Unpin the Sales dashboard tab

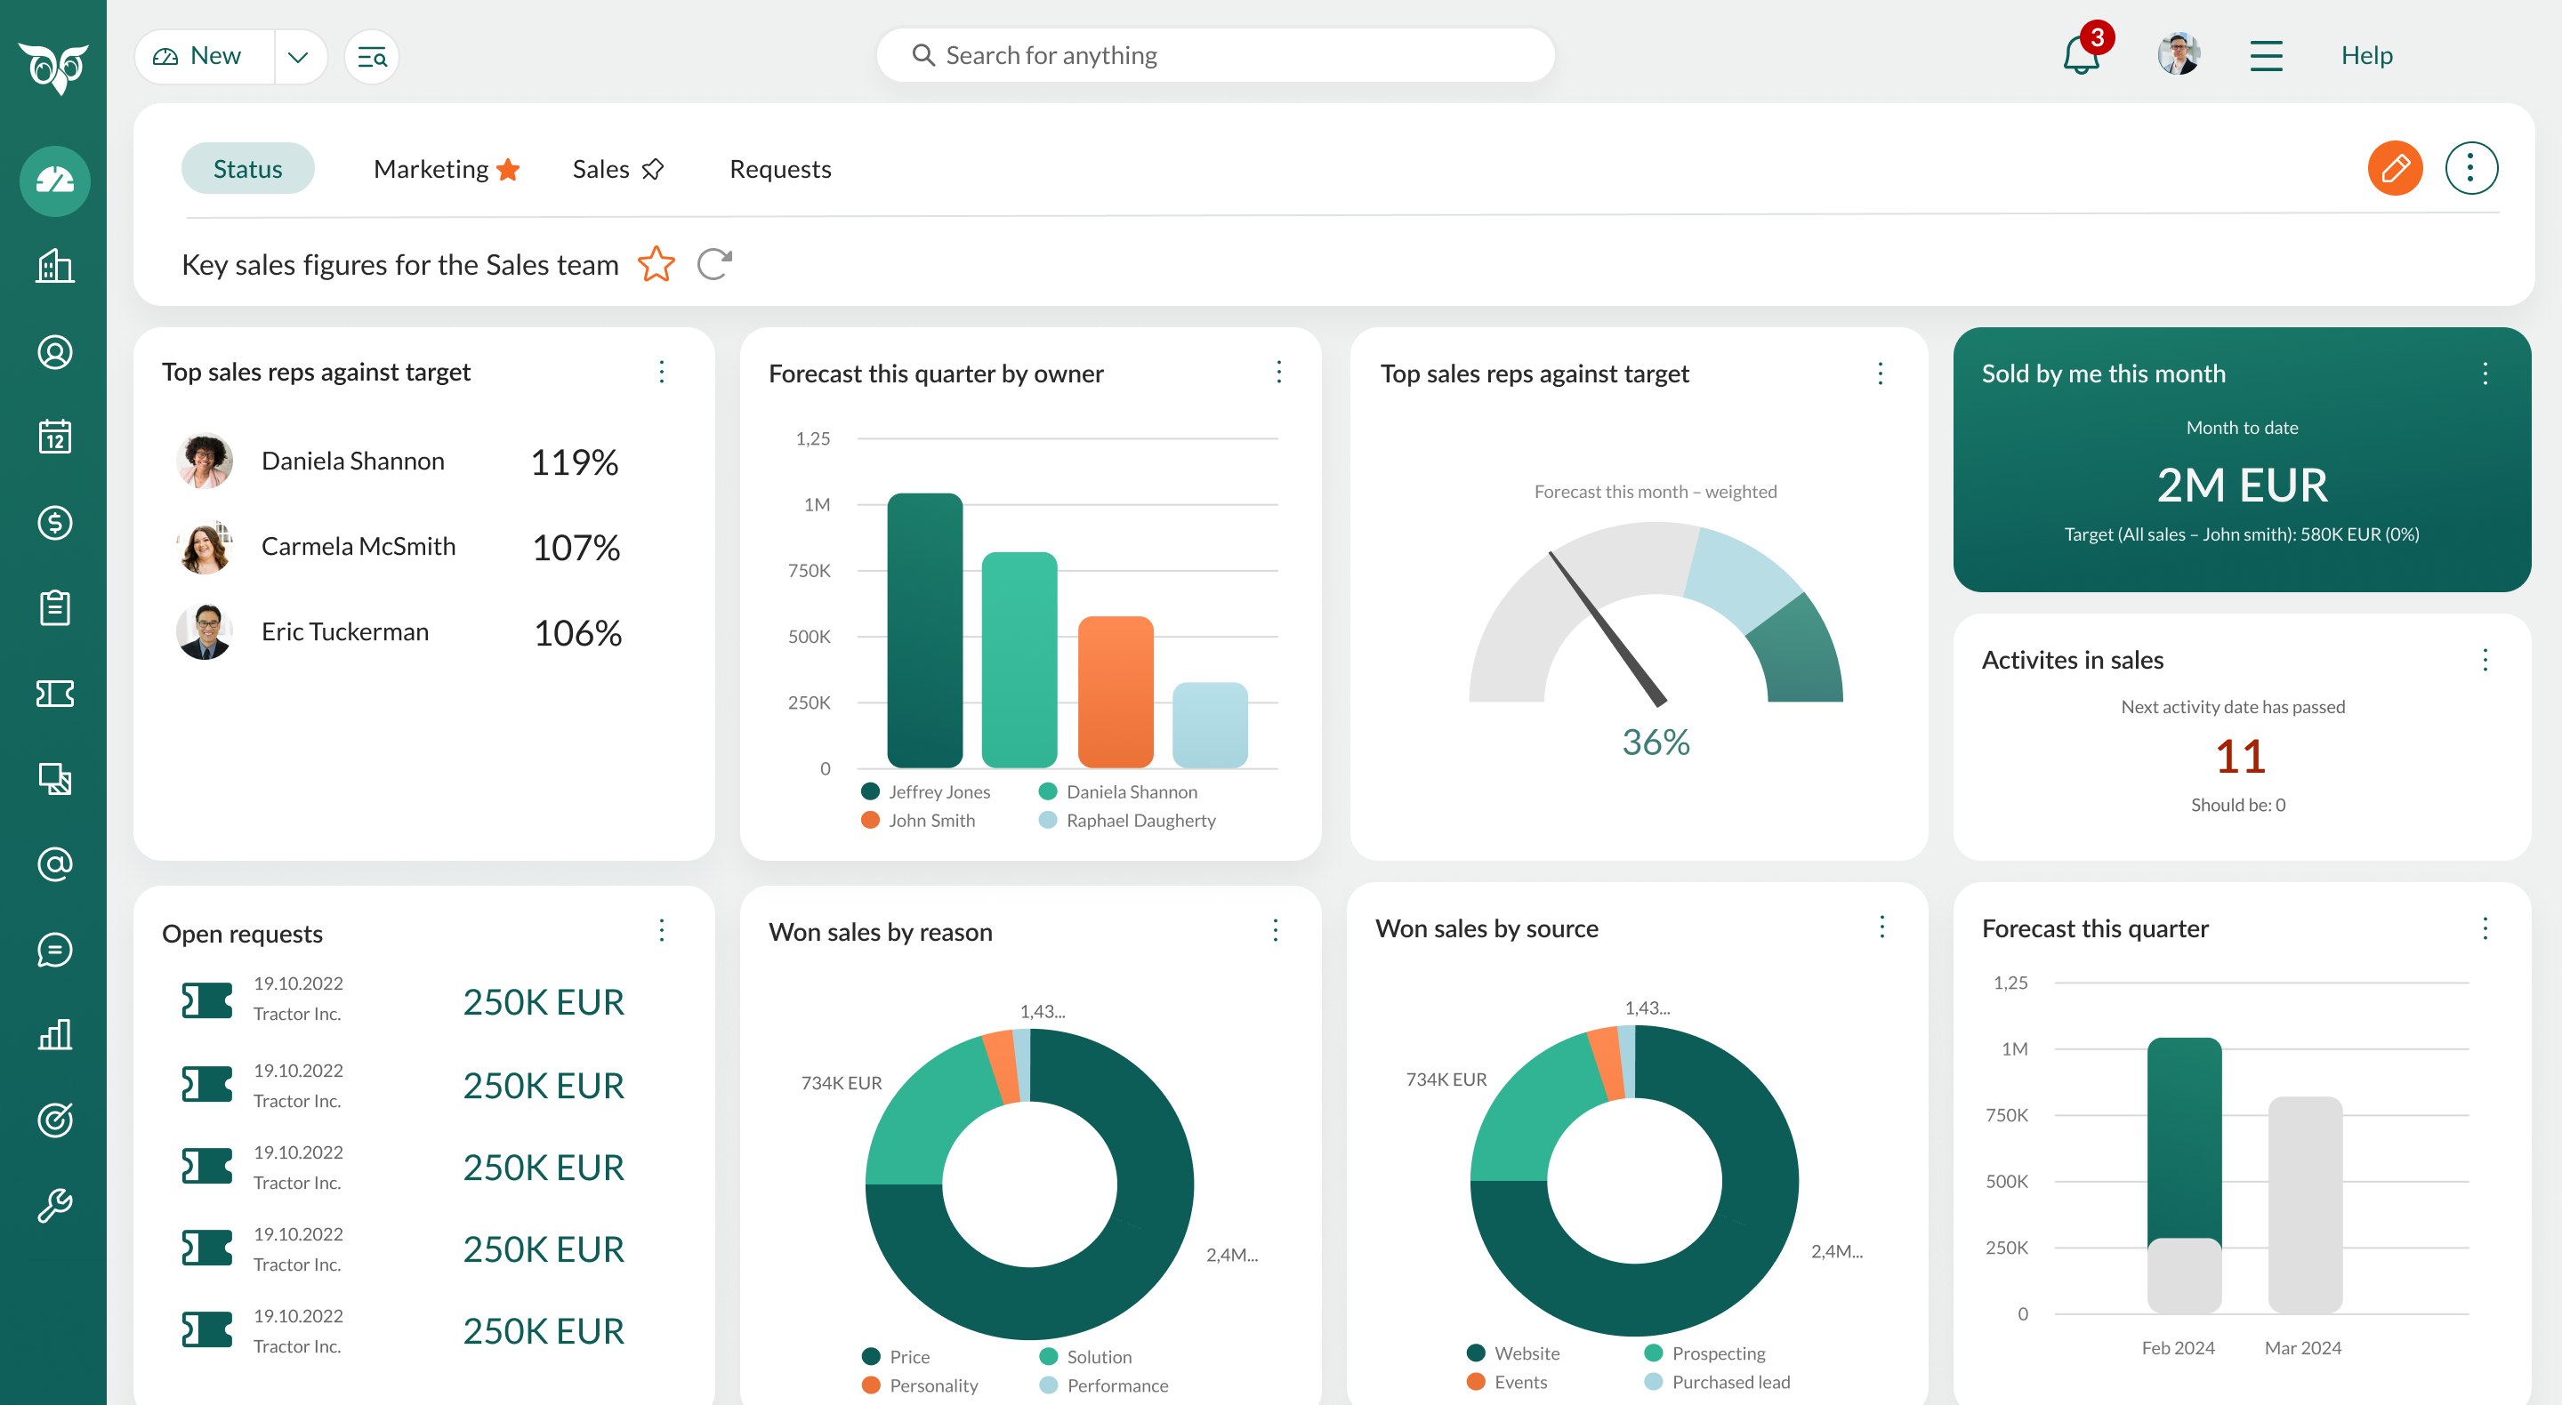point(654,169)
